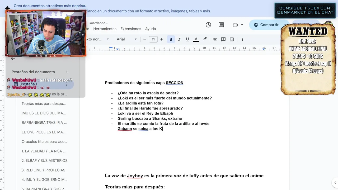Decrease the font size

[x=145, y=39]
